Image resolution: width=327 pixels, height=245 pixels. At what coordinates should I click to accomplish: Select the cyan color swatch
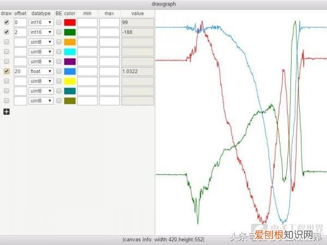click(70, 52)
